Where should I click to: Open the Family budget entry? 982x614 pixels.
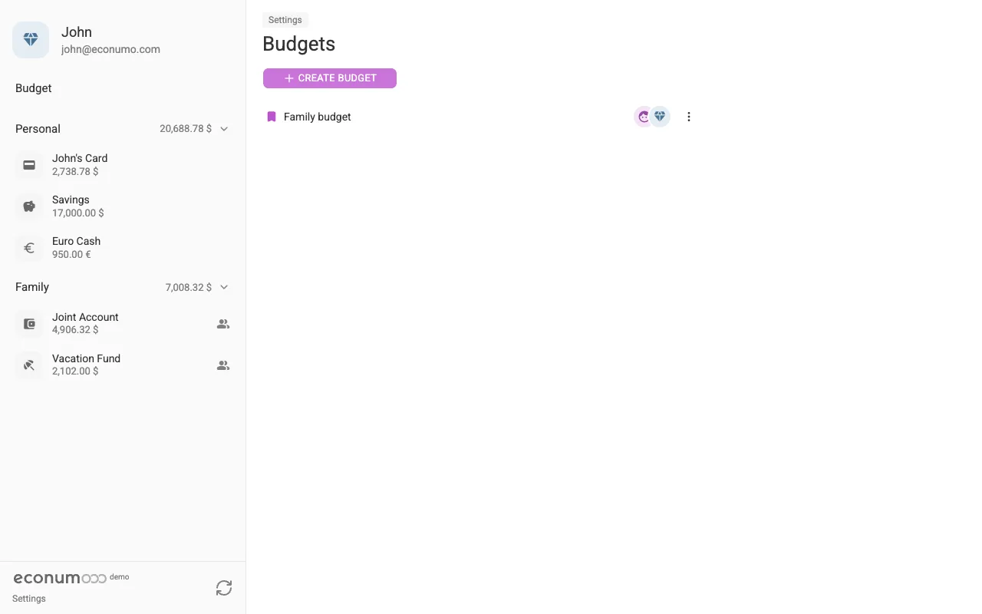click(318, 117)
